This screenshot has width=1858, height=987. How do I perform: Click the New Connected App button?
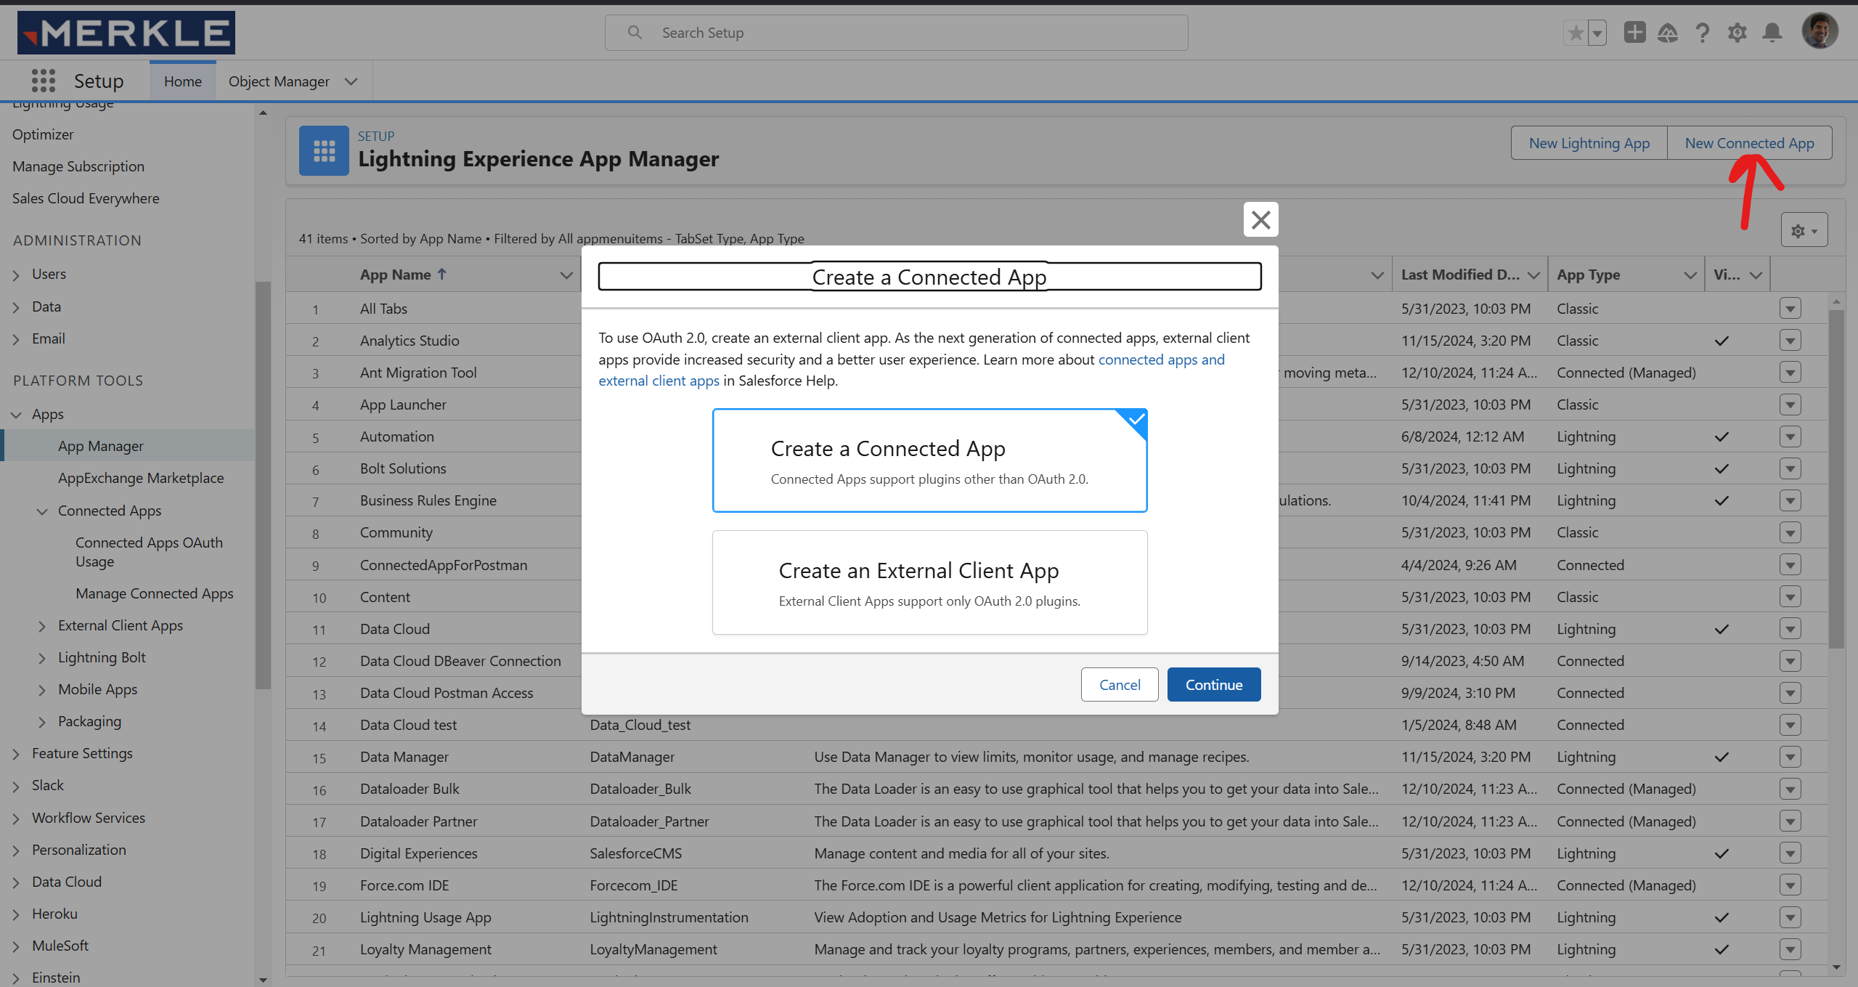[1749, 143]
